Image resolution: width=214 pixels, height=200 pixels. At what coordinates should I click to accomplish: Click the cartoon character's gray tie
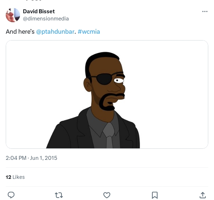click(109, 135)
